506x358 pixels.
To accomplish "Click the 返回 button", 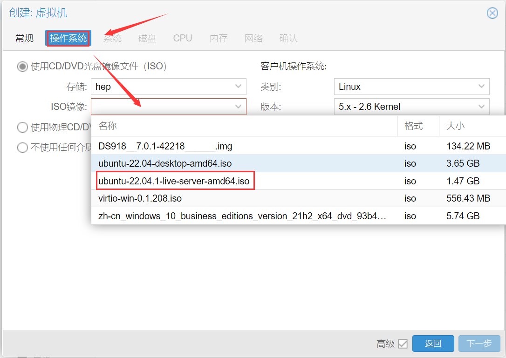I will (x=433, y=344).
